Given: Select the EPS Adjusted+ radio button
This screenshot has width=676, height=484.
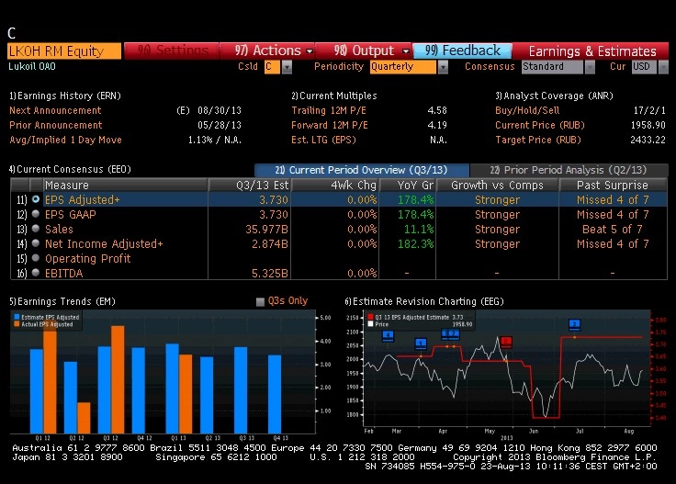Looking at the screenshot, I should 36,199.
